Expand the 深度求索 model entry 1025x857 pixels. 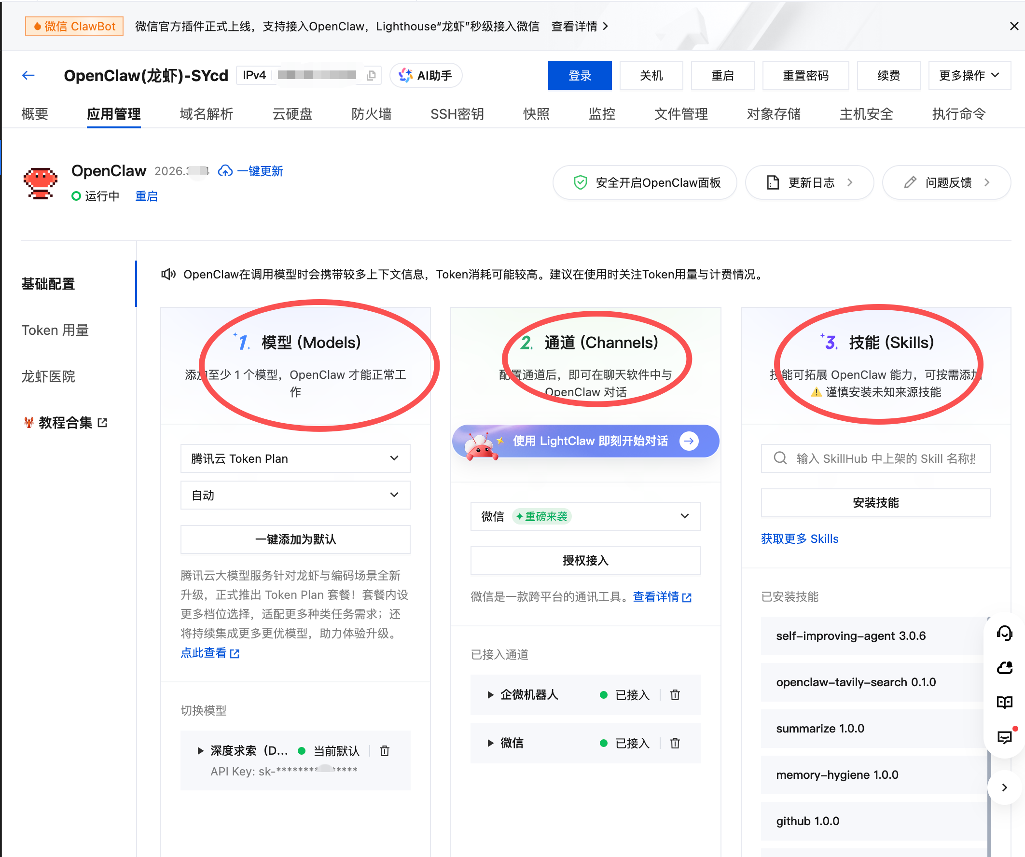200,751
